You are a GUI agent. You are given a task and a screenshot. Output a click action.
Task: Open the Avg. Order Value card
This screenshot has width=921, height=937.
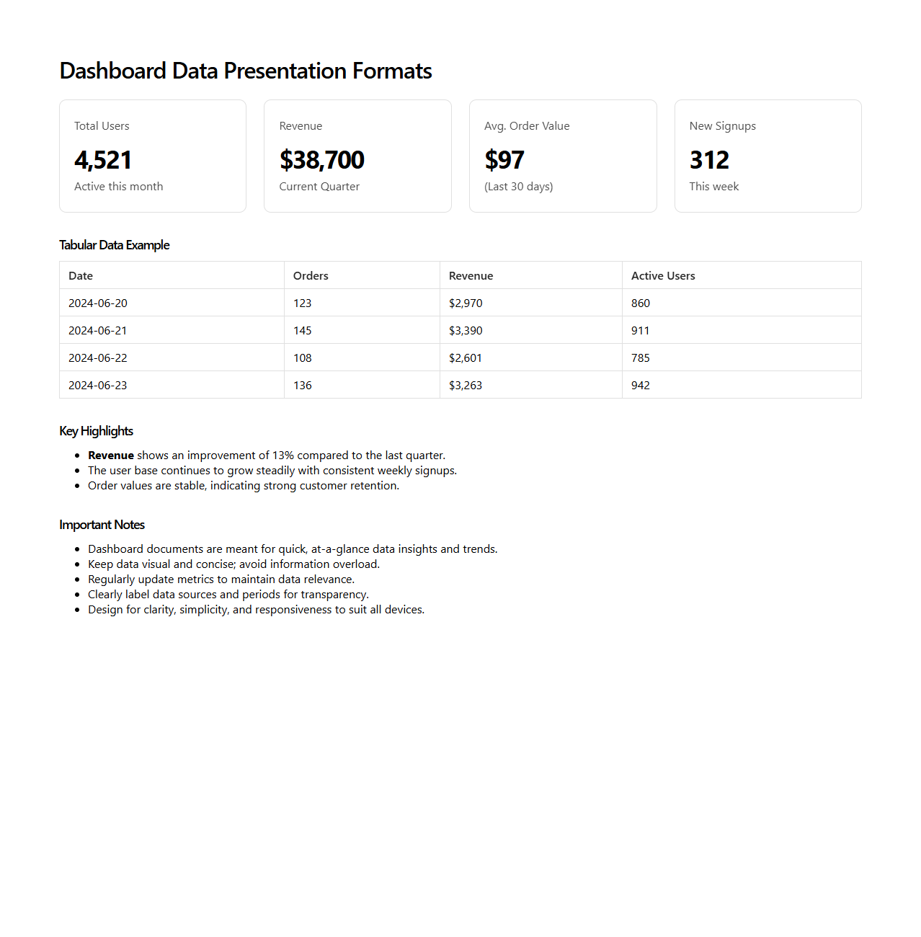[x=563, y=156]
